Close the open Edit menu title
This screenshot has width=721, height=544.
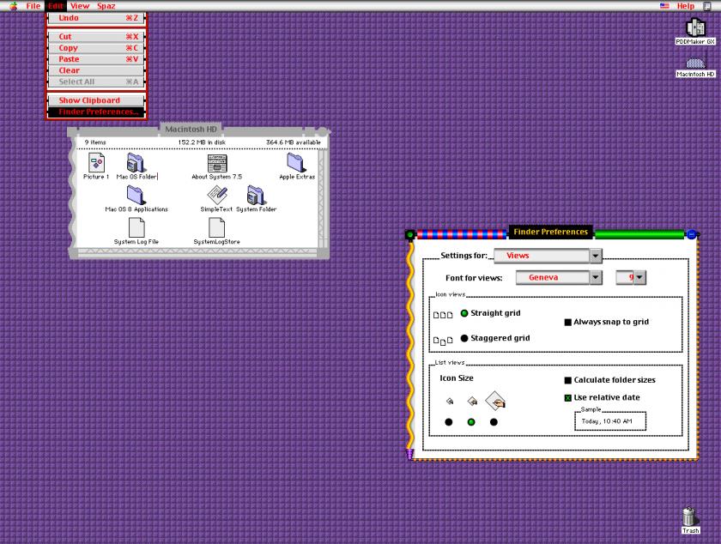56,6
